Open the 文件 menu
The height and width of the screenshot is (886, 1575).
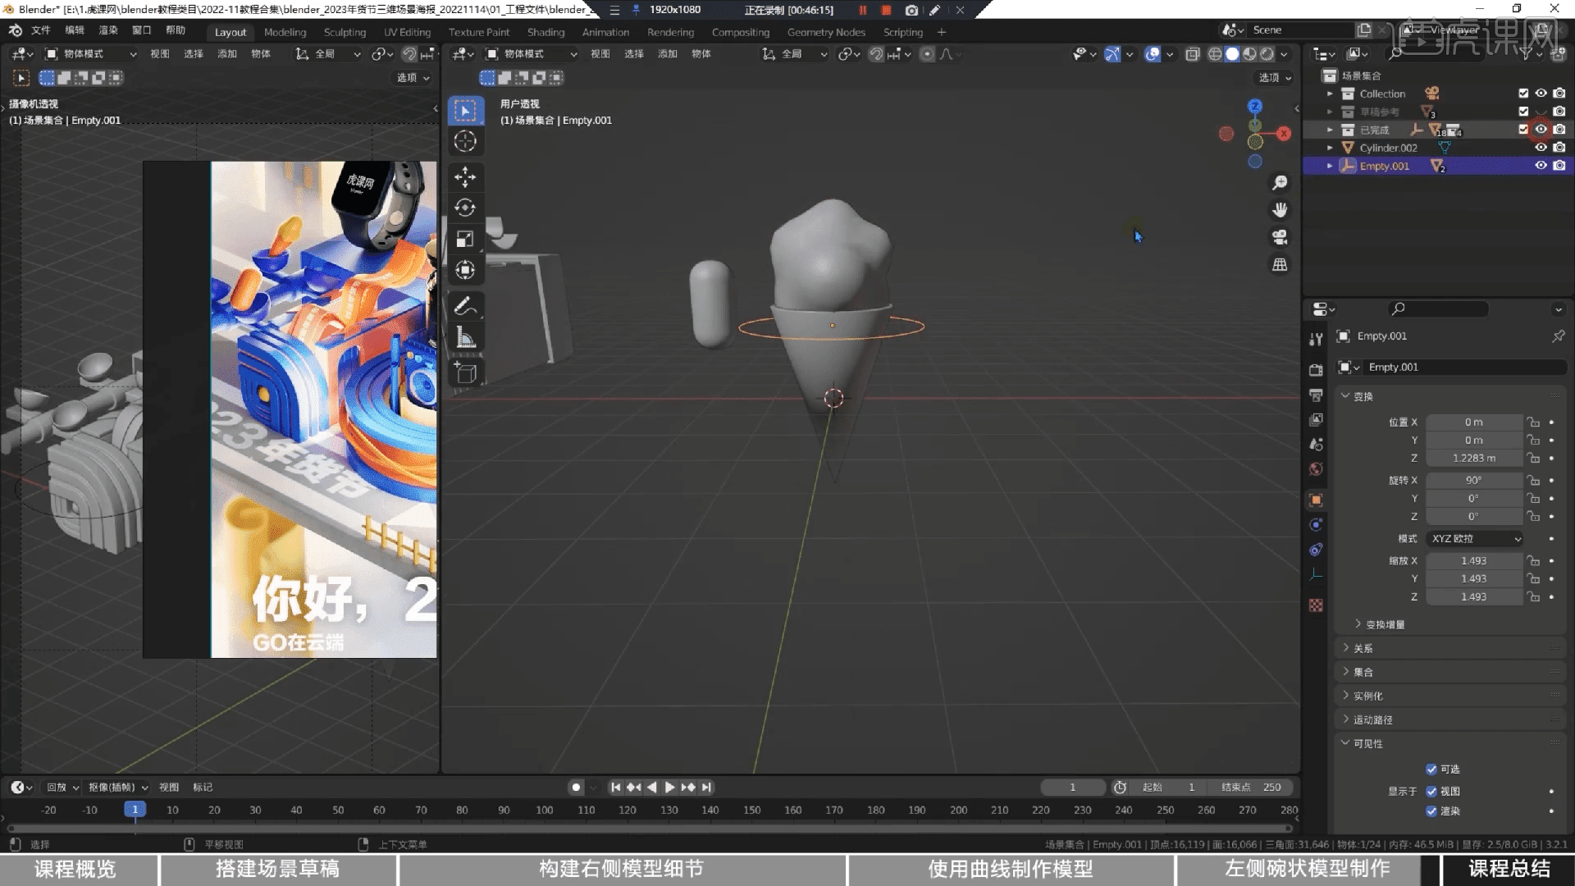pos(41,30)
